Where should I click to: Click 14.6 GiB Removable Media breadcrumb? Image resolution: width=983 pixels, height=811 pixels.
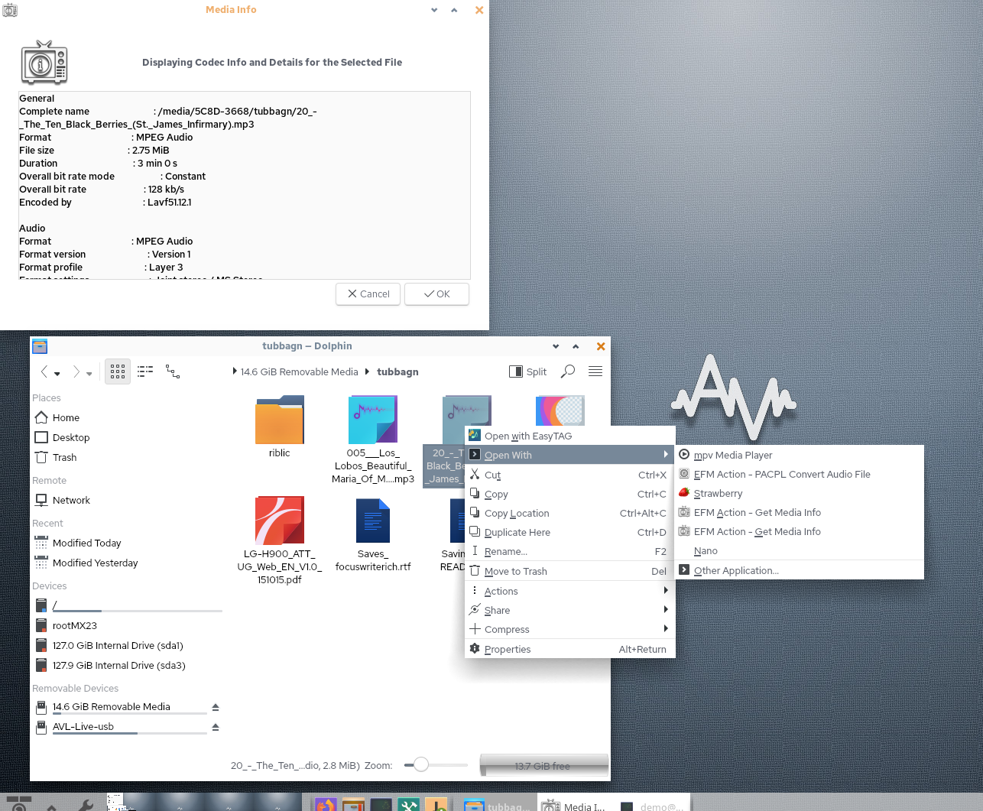299,371
